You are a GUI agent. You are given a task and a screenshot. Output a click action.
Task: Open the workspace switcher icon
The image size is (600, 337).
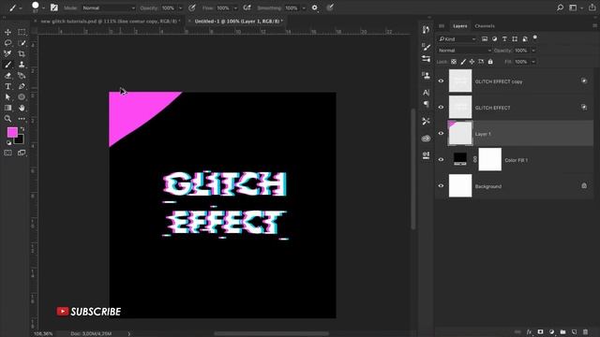pos(573,7)
